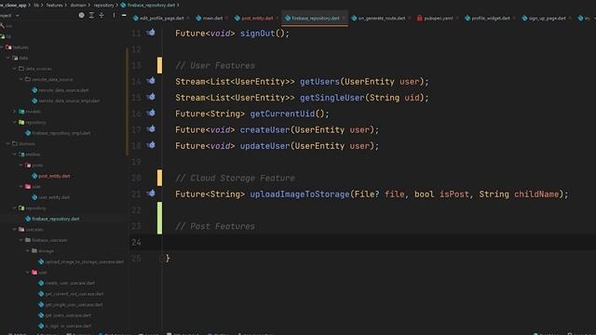Image resolution: width=596 pixels, height=335 pixels.
Task: Click the repository breadcrumb in the path bar
Action: (103, 5)
